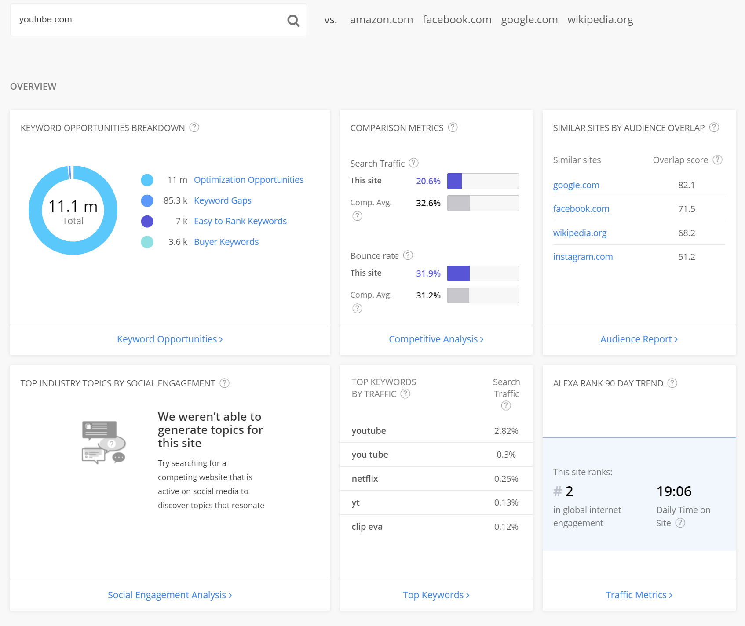745x626 pixels.
Task: Compare with google.com in the vs. list
Action: [530, 20]
